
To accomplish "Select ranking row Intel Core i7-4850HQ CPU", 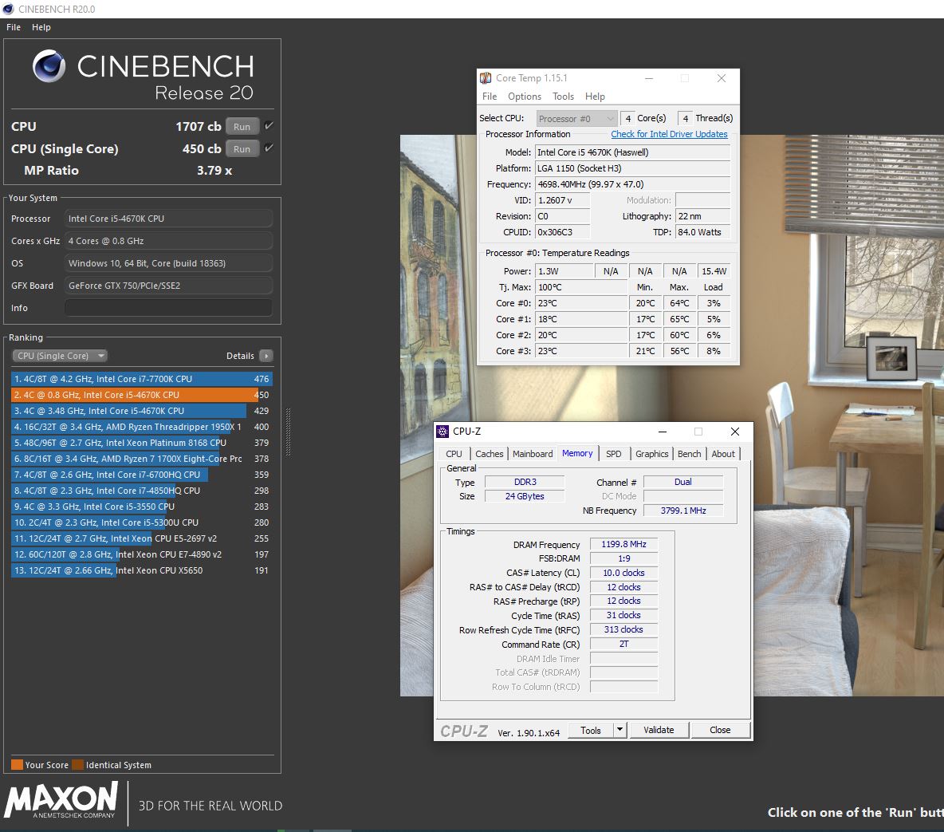I will pyautogui.click(x=141, y=491).
